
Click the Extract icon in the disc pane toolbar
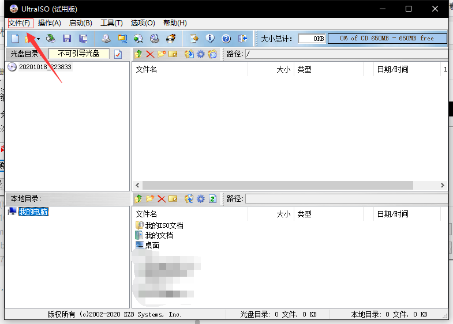pos(189,54)
